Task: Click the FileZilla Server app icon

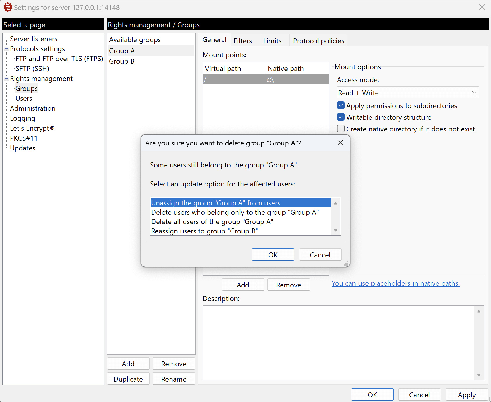Action: [x=8, y=7]
